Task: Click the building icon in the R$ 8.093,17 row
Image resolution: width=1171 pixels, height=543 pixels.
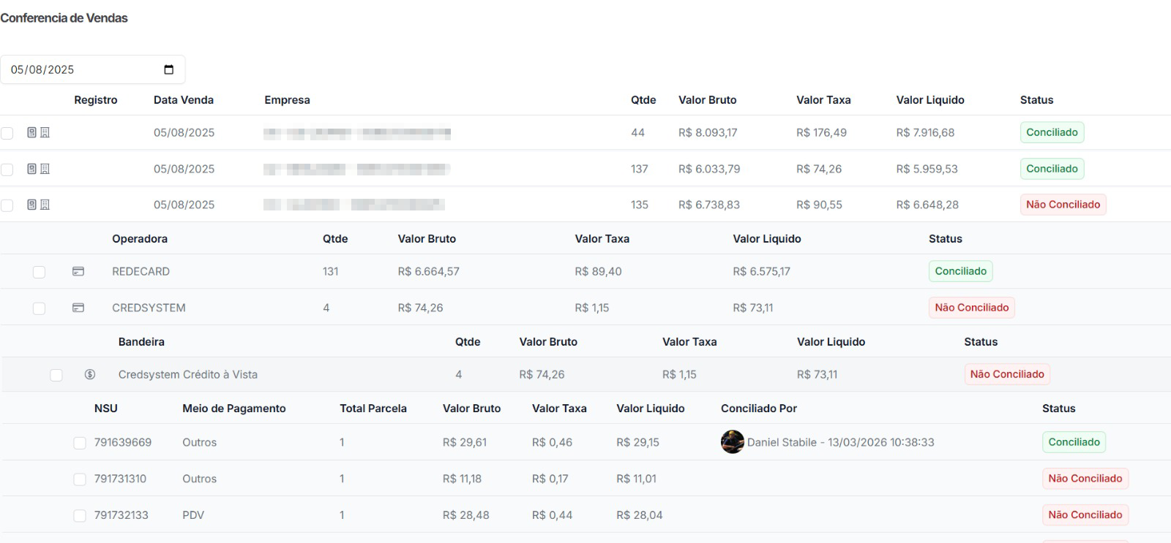Action: (x=45, y=132)
